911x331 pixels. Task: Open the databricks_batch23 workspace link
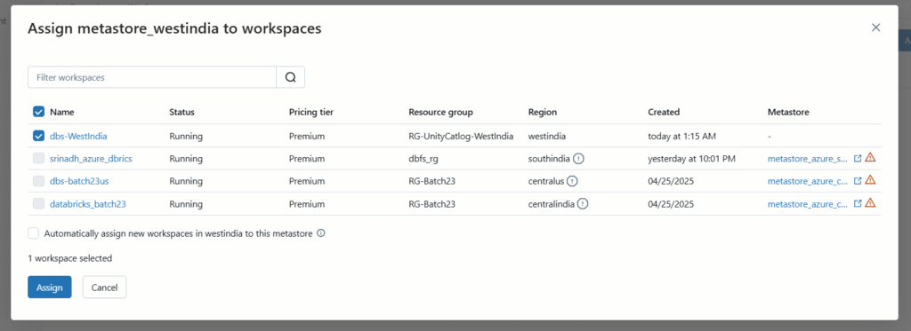[x=88, y=204]
